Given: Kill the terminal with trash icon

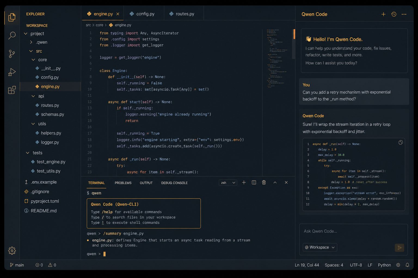Looking at the screenshot, I should click(264, 182).
